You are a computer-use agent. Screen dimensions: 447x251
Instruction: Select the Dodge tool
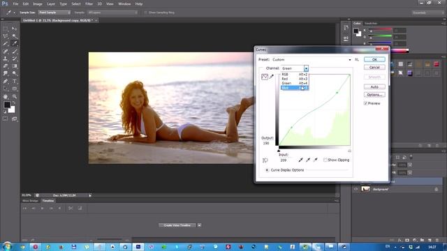point(14,73)
